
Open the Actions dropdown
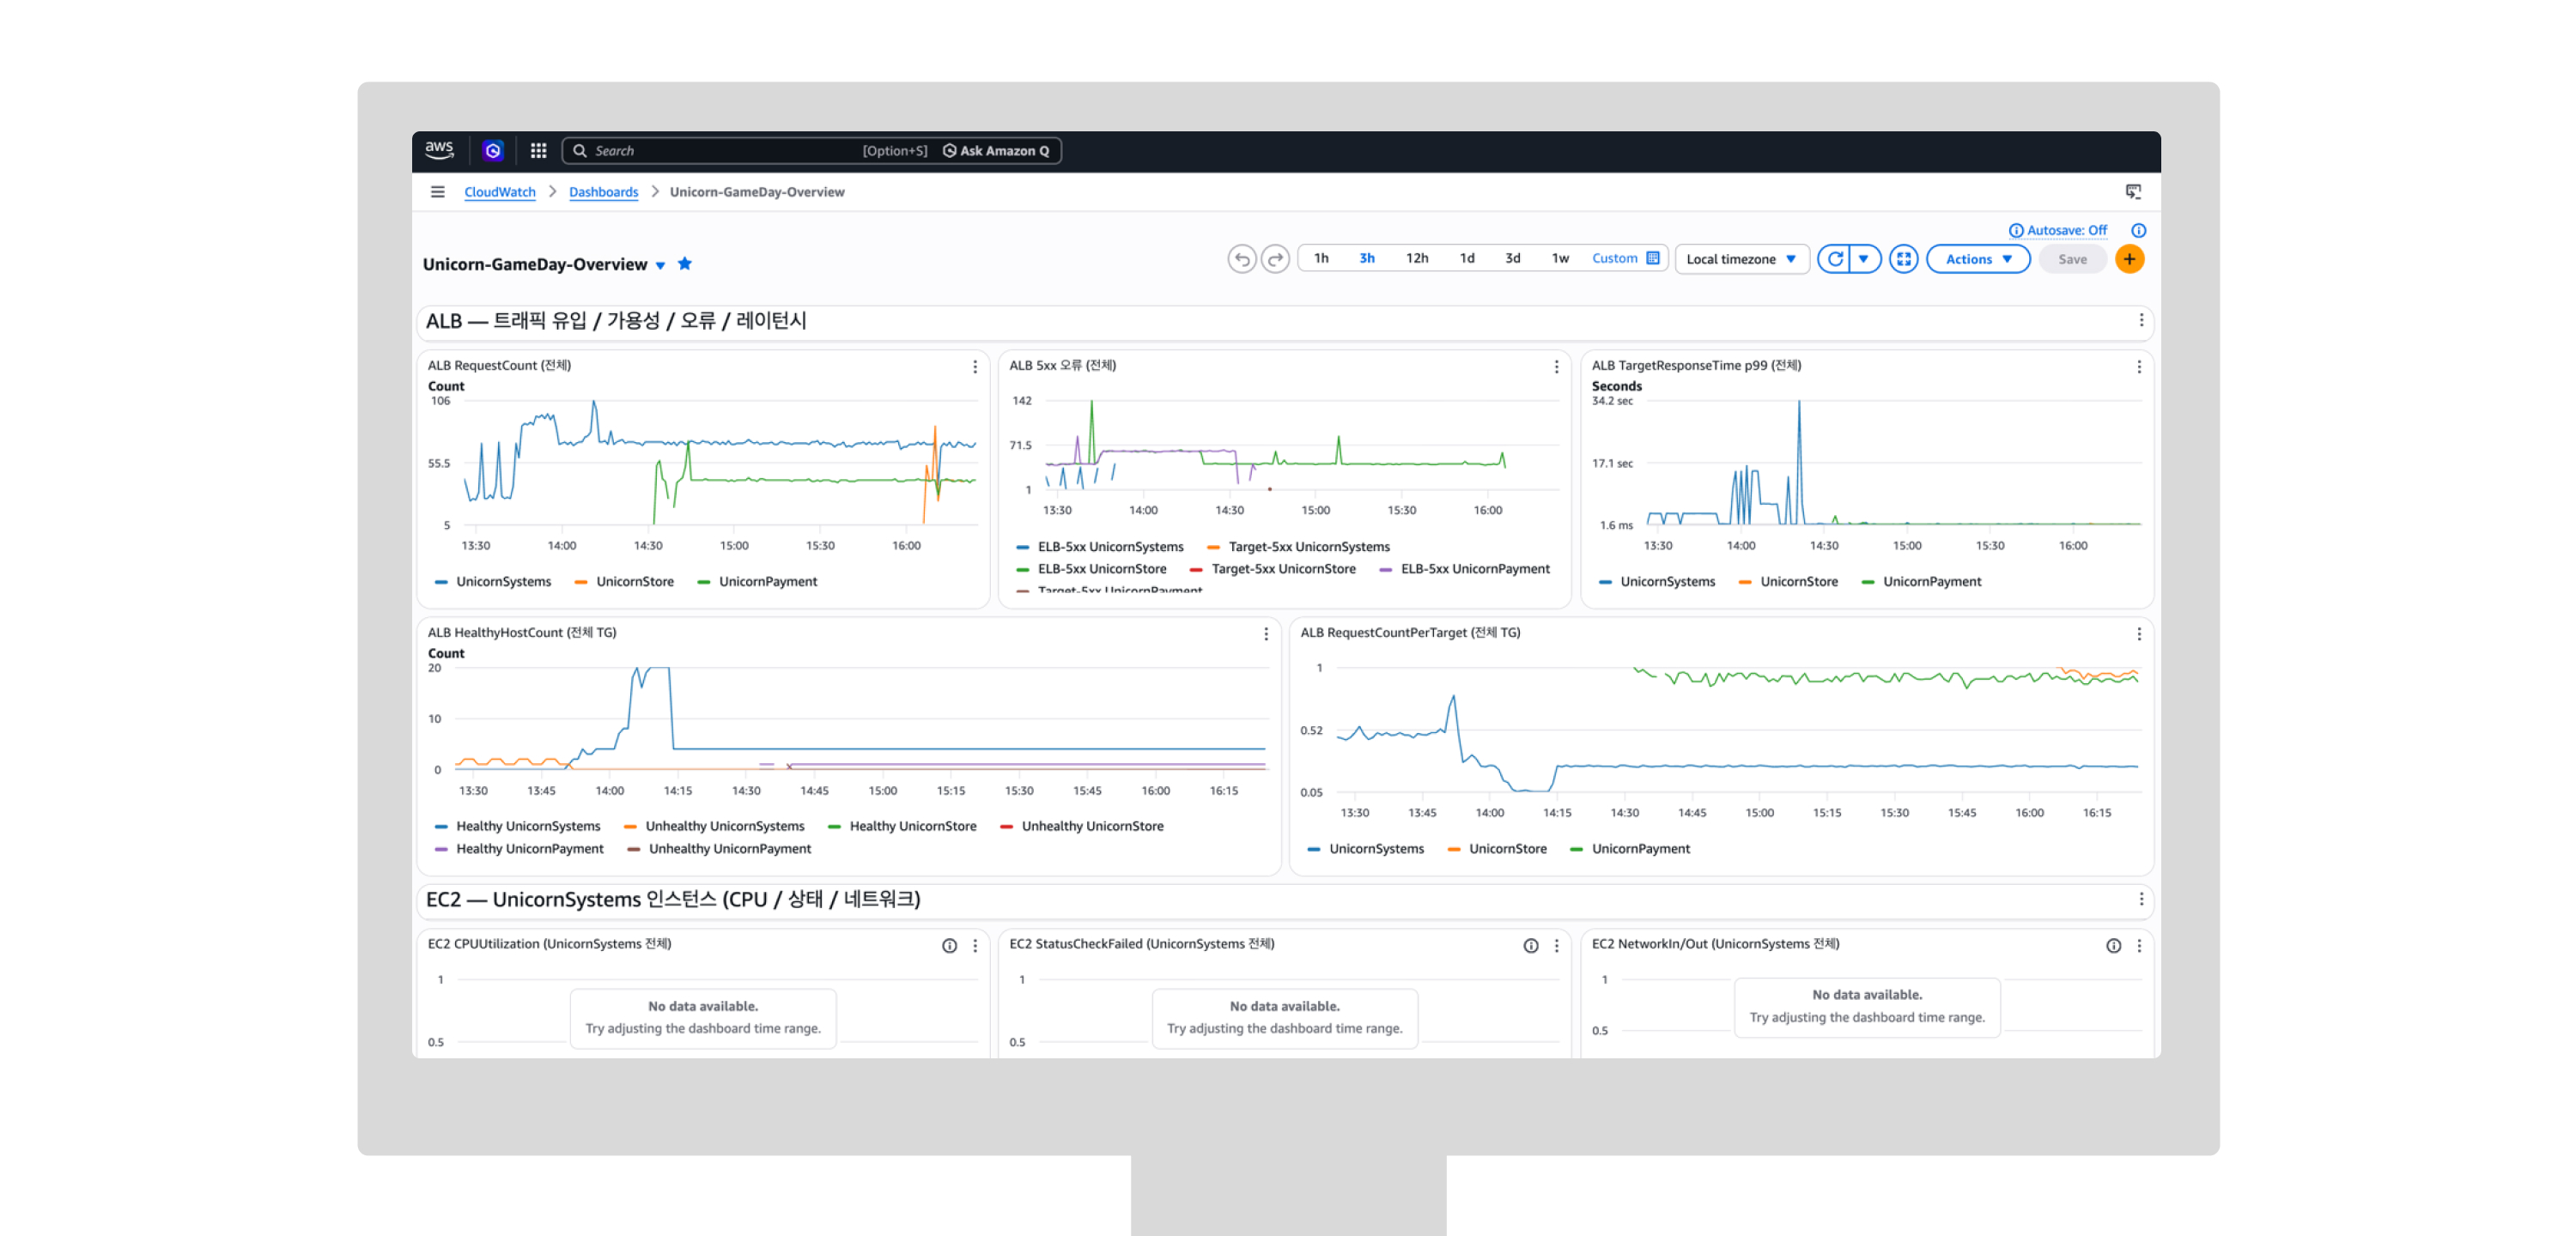pyautogui.click(x=1978, y=259)
